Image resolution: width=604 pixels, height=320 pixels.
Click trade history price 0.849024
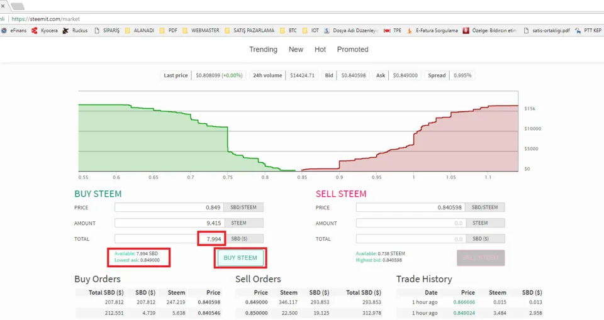coord(464,313)
